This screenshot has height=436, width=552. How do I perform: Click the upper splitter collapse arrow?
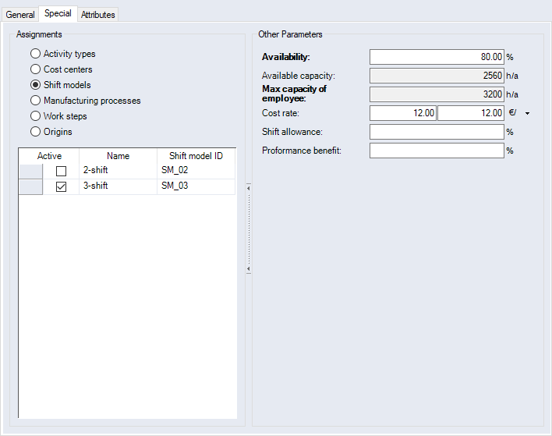248,187
